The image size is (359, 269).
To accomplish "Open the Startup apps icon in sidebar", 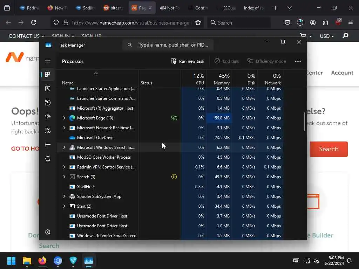I will point(48,116).
